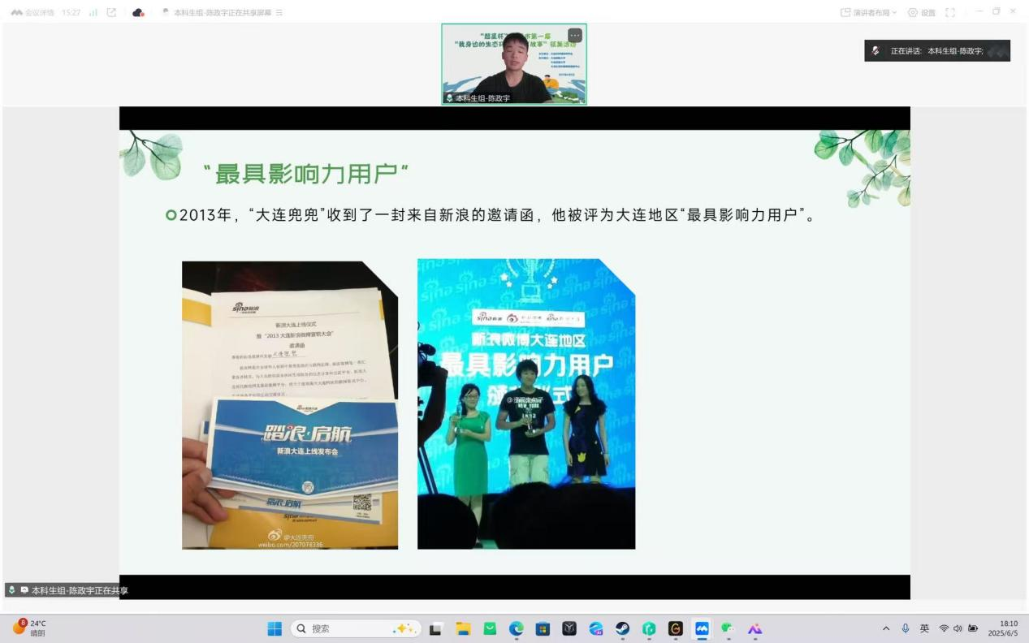The height and width of the screenshot is (643, 1029).
Task: Click the pop-out window icon in top bar
Action: pos(111,12)
